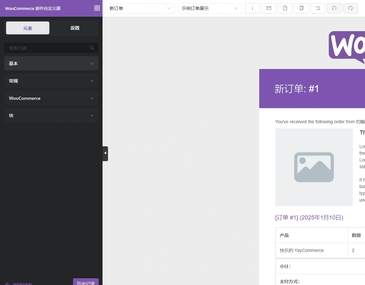This screenshot has height=285, width=365.
Task: Expand the 常规 elements section
Action: pyautogui.click(x=51, y=81)
